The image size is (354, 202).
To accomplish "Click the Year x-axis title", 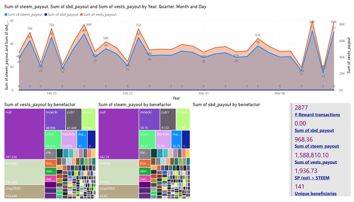I will click(176, 98).
